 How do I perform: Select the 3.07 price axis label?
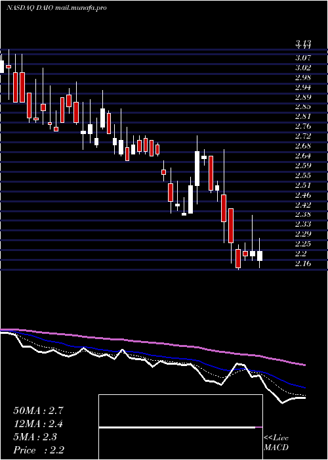(303, 58)
